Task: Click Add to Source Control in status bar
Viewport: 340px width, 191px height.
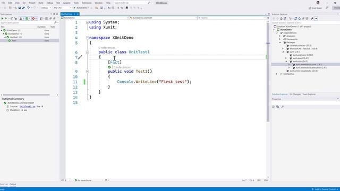Action: tap(325, 189)
